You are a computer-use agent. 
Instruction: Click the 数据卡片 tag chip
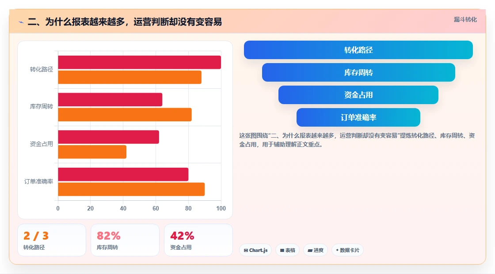pyautogui.click(x=347, y=250)
